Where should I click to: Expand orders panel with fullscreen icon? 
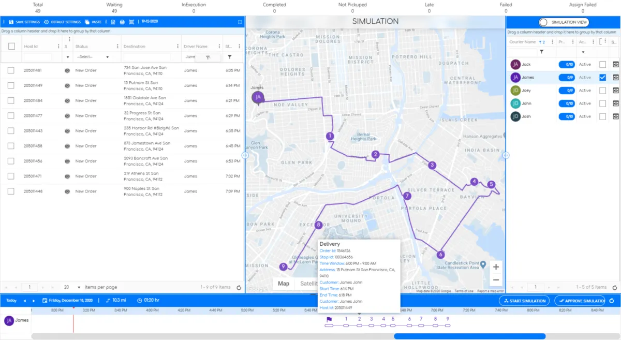[240, 22]
